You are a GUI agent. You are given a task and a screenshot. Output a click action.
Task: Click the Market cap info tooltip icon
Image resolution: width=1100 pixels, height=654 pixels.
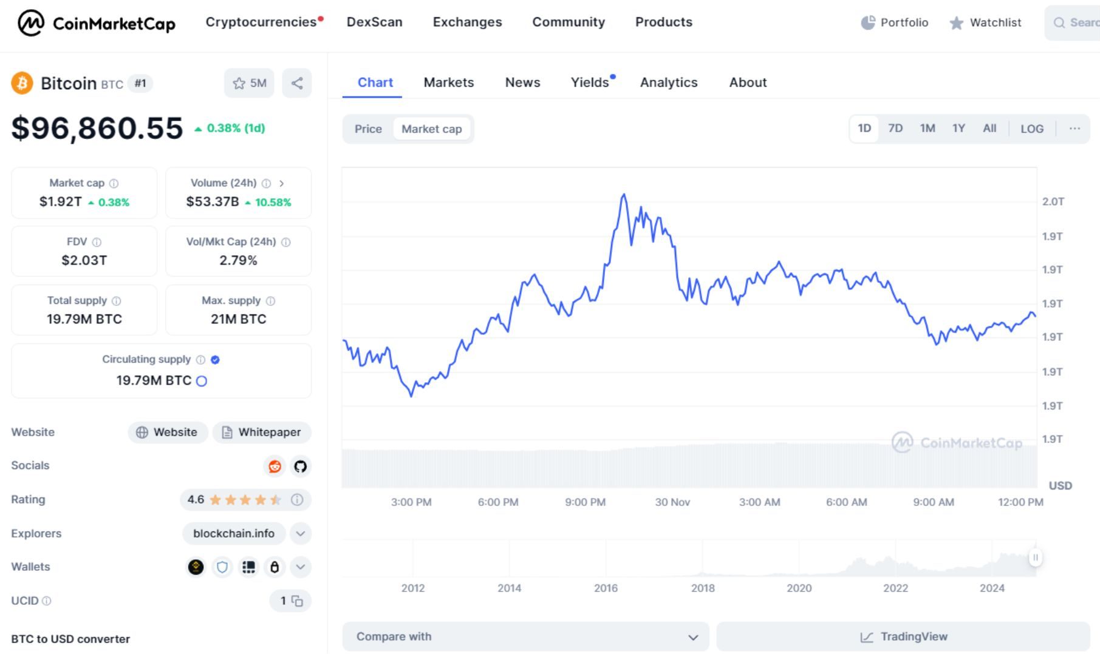[x=114, y=183]
